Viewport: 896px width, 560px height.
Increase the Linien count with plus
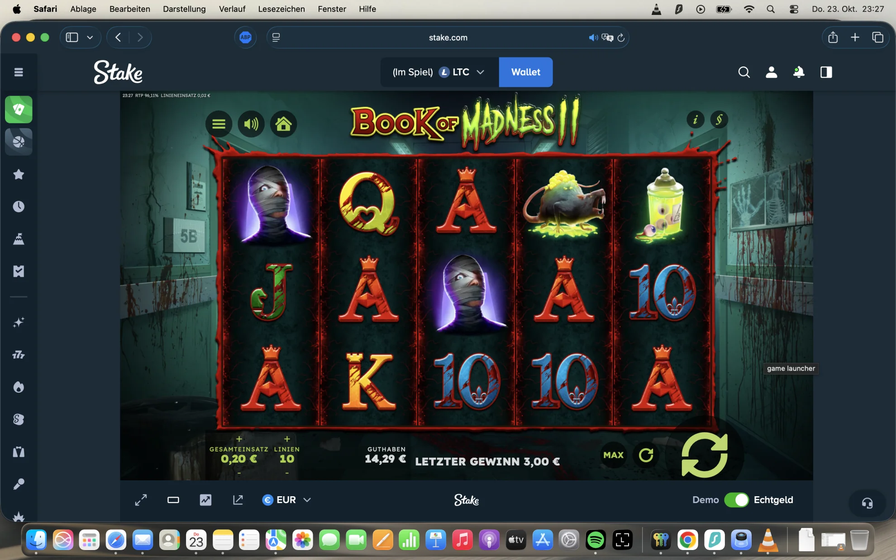(287, 439)
